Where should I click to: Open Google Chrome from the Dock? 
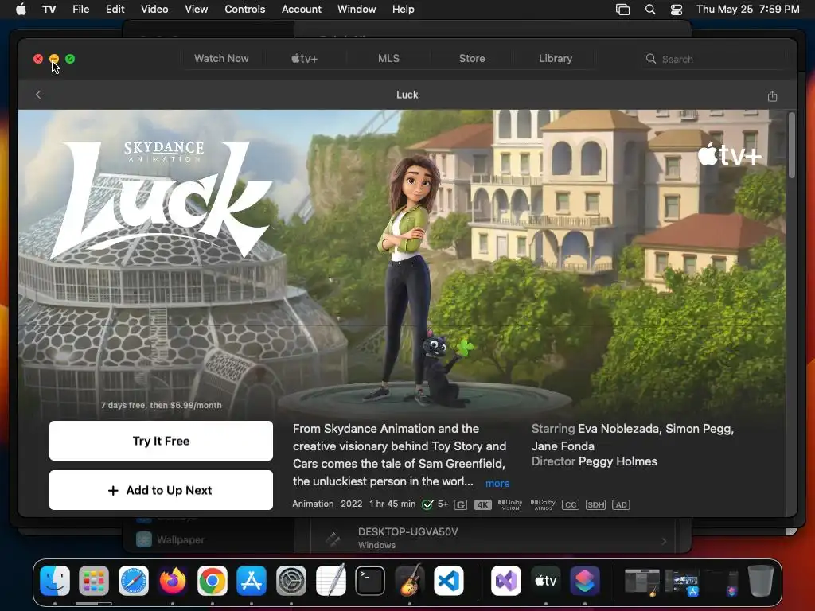pos(212,580)
